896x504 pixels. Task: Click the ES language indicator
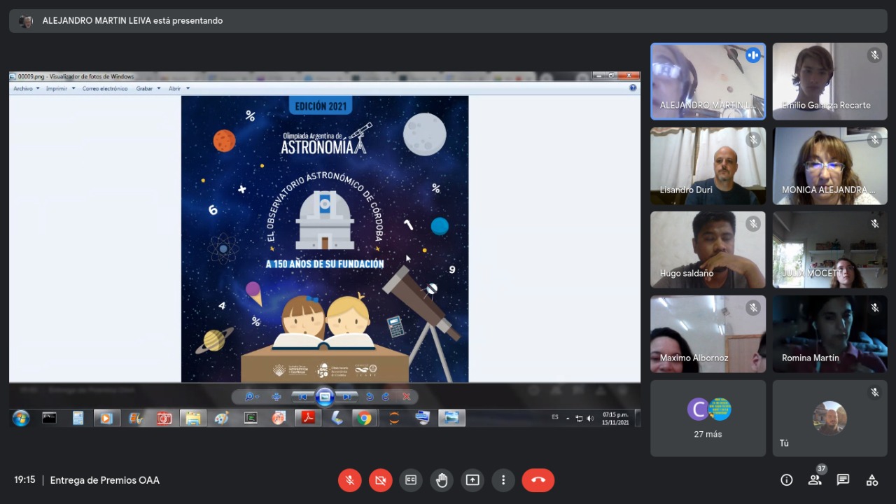pyautogui.click(x=555, y=417)
